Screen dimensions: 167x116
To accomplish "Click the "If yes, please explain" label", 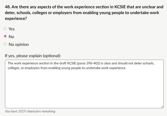I will (33, 56).
